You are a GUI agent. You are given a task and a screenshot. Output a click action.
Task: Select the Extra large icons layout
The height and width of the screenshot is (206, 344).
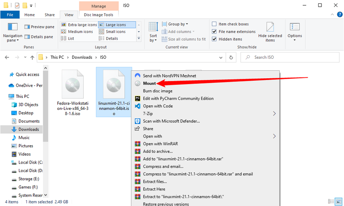pos(79,25)
